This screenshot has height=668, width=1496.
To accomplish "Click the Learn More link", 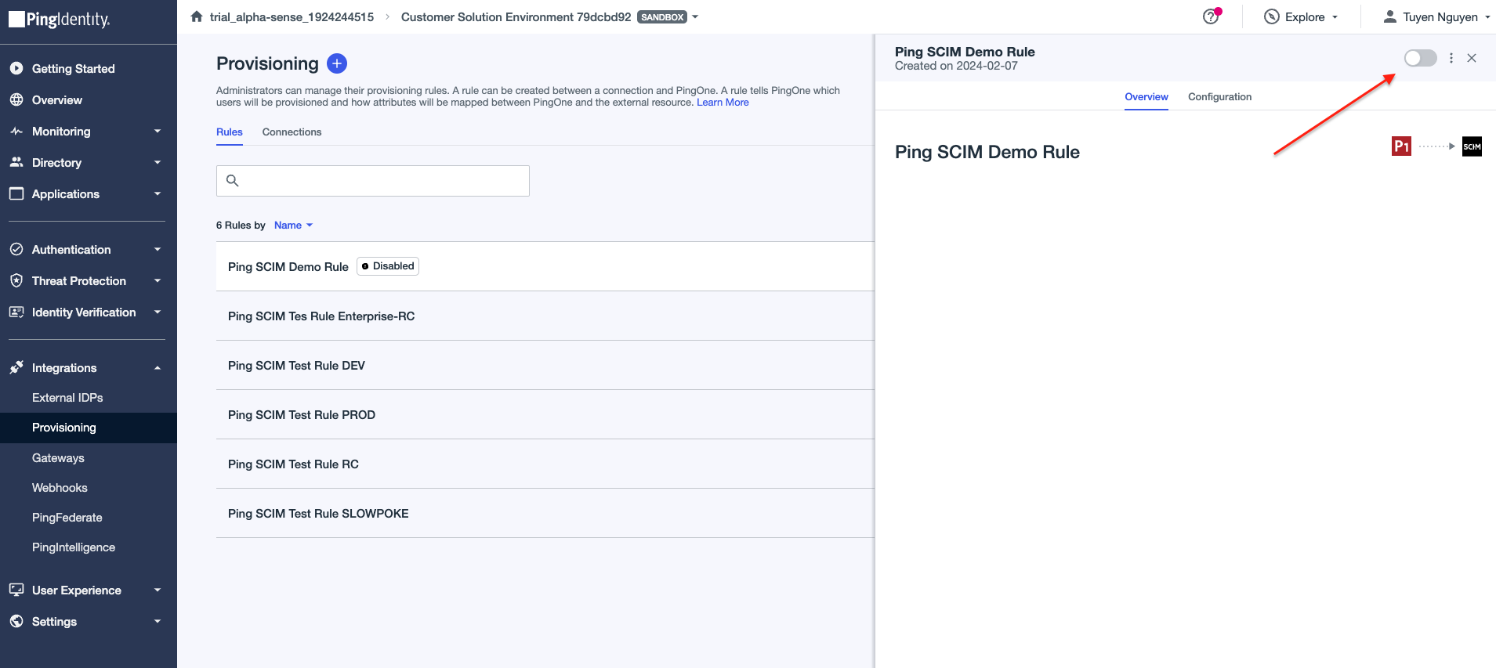I will point(723,103).
